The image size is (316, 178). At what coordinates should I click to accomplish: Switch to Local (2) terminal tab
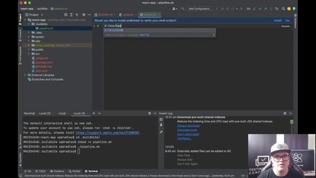click(x=45, y=113)
